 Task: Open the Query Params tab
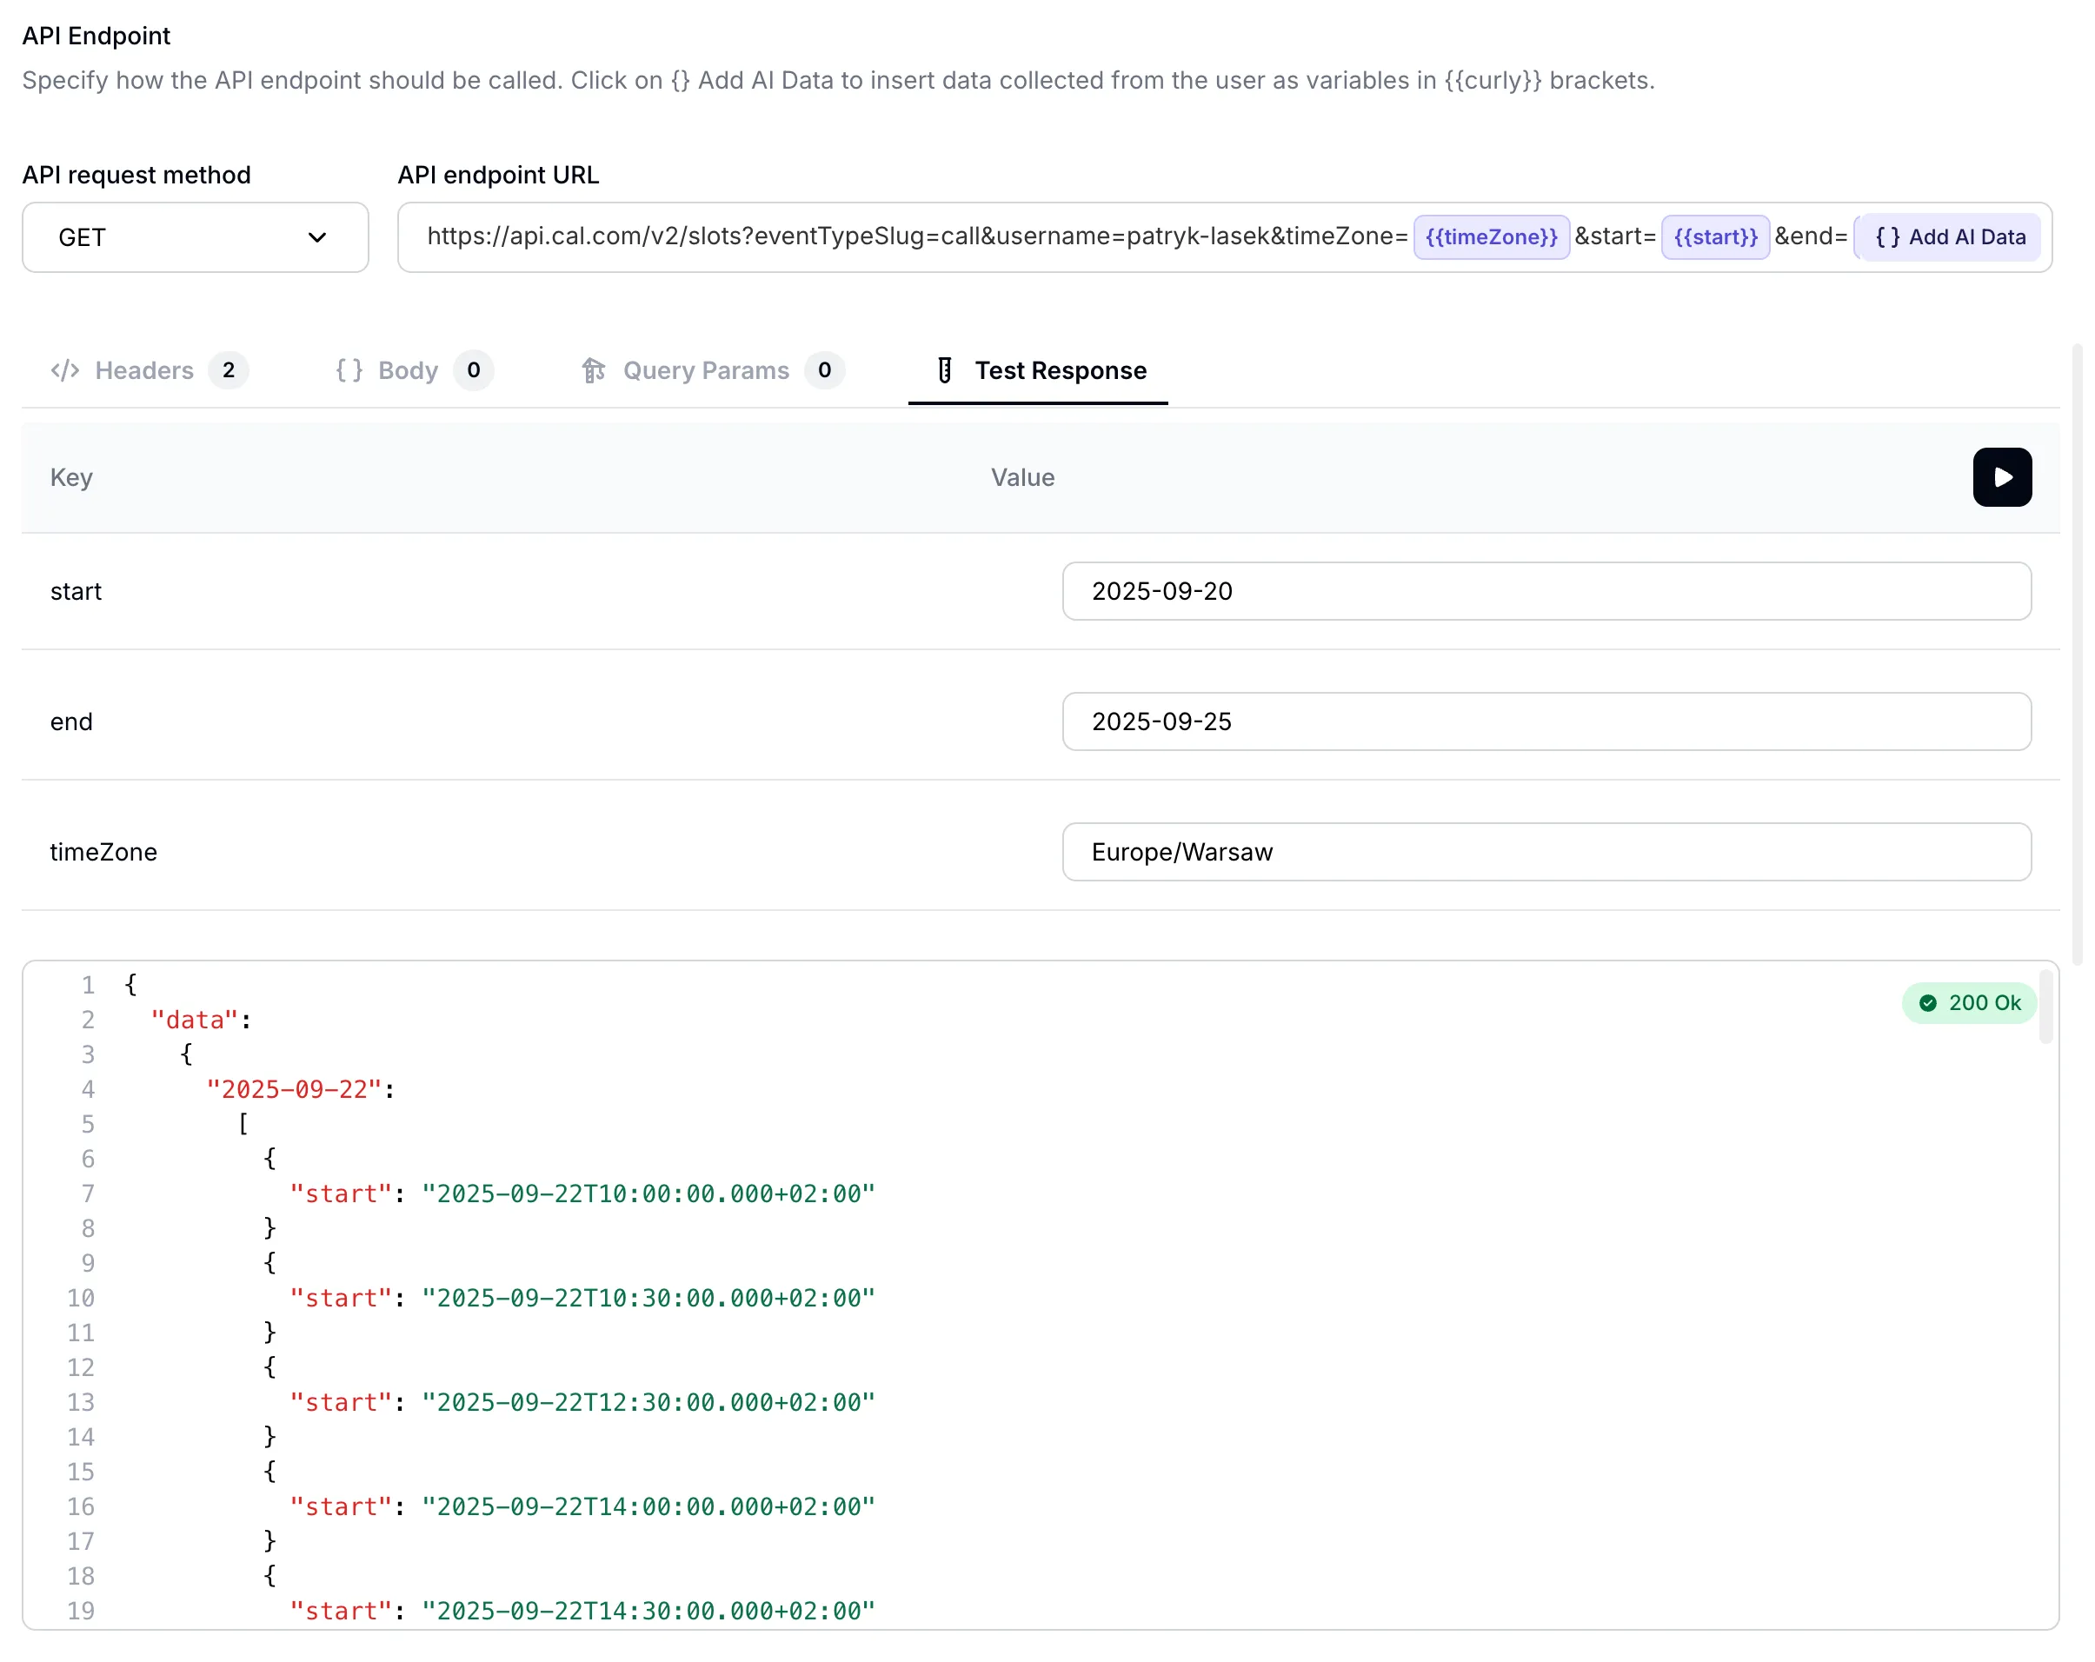pos(706,370)
